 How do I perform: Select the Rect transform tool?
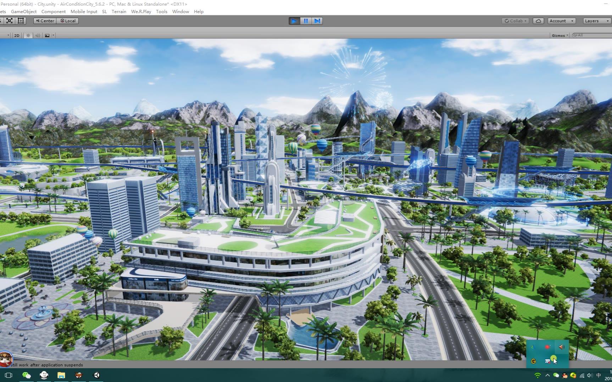point(21,21)
